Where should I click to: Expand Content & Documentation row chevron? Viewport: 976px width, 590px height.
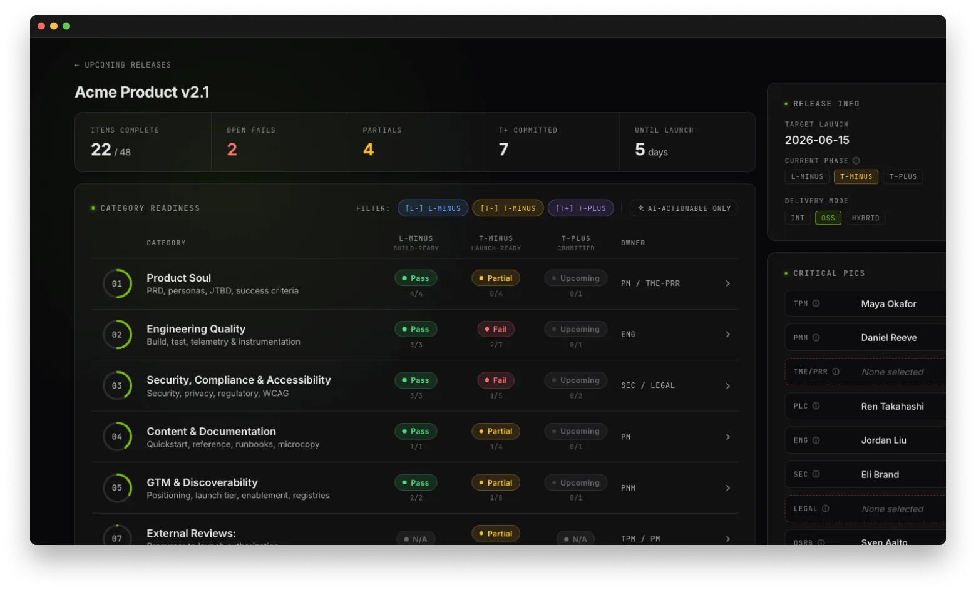point(727,437)
